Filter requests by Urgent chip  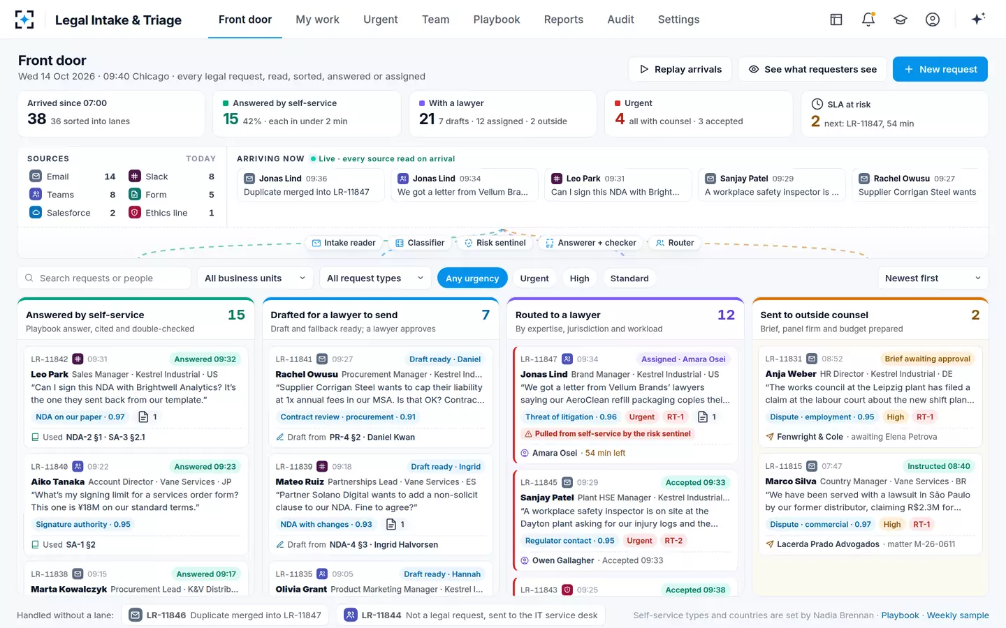click(x=534, y=278)
